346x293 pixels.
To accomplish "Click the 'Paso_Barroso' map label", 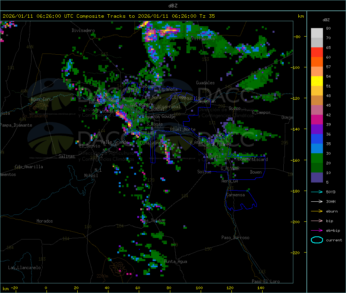I will tap(235, 238).
